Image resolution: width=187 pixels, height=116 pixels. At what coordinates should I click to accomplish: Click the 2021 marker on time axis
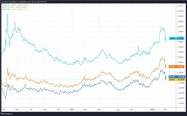click(72, 109)
